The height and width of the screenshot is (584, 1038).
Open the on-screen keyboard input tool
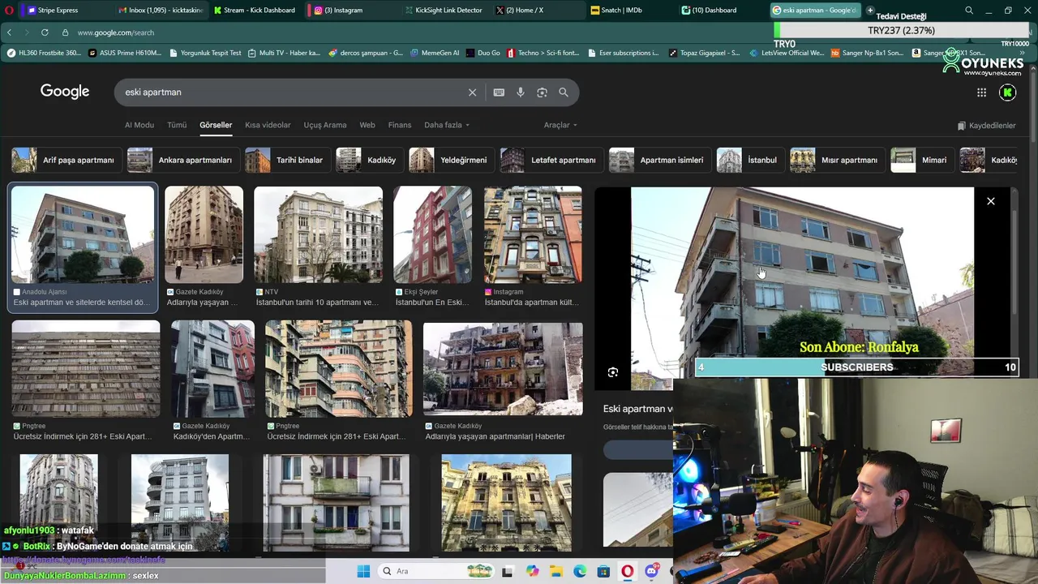499,92
